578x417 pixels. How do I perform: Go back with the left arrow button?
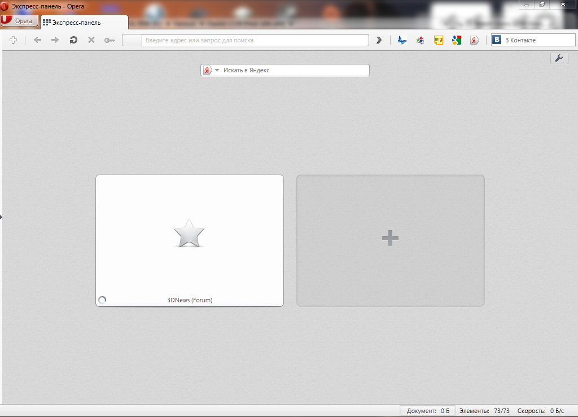[x=38, y=40]
